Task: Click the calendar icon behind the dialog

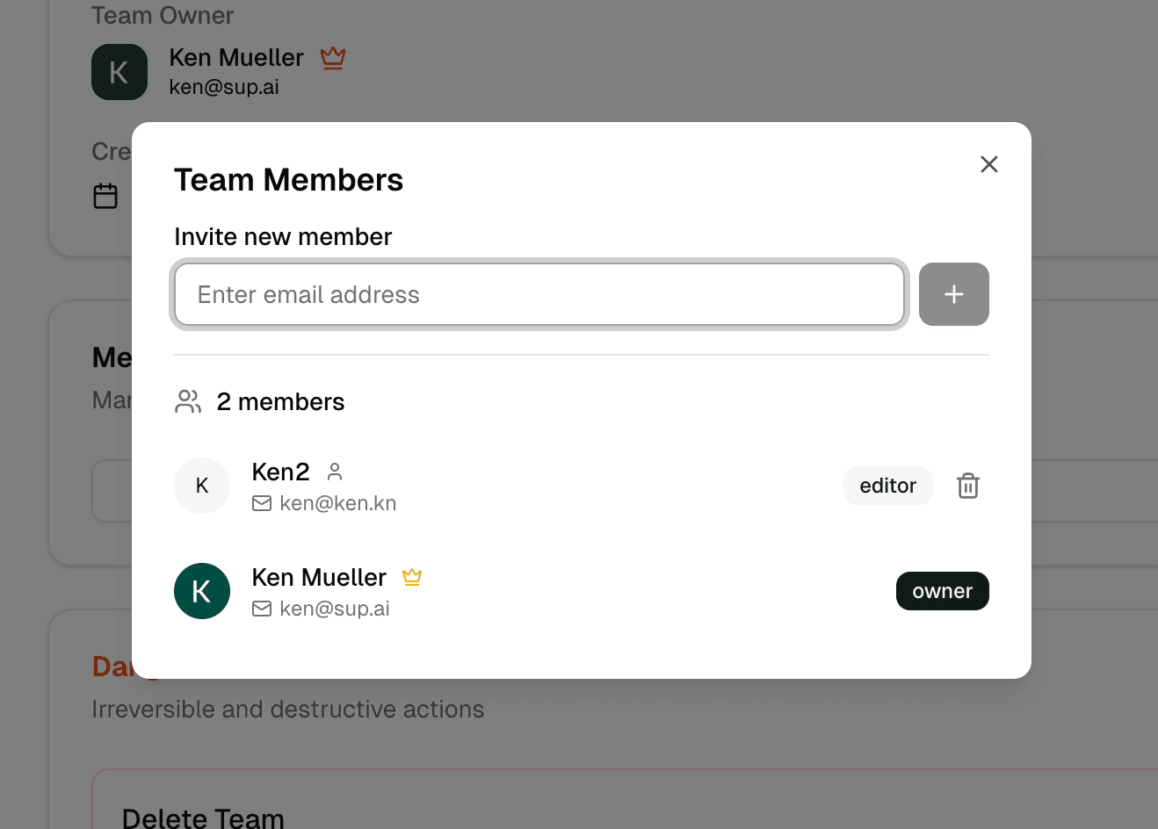Action: [105, 196]
